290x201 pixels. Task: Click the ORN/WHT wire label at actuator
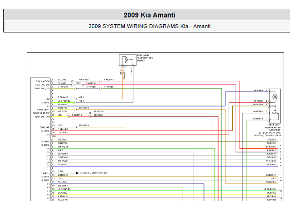point(258,119)
